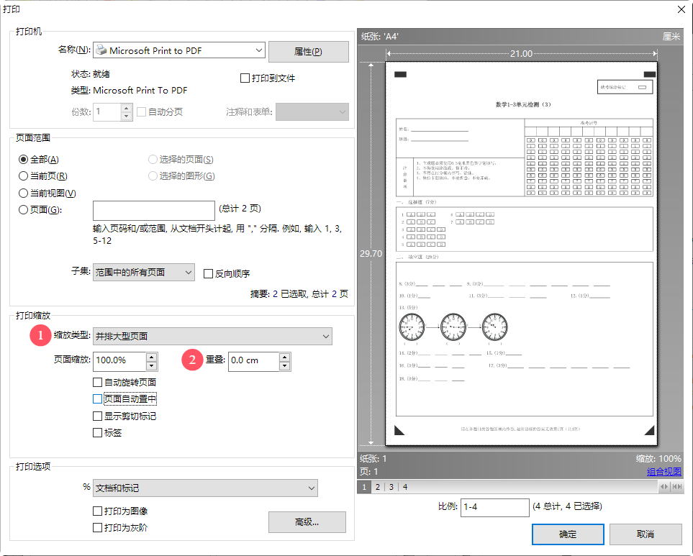Increase page zoom with the up arrow
This screenshot has width=693, height=556.
[151, 356]
